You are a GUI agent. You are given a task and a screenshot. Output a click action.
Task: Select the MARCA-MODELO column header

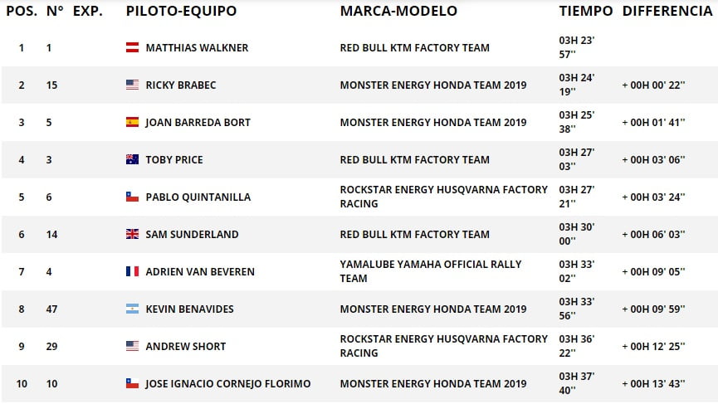tap(398, 11)
